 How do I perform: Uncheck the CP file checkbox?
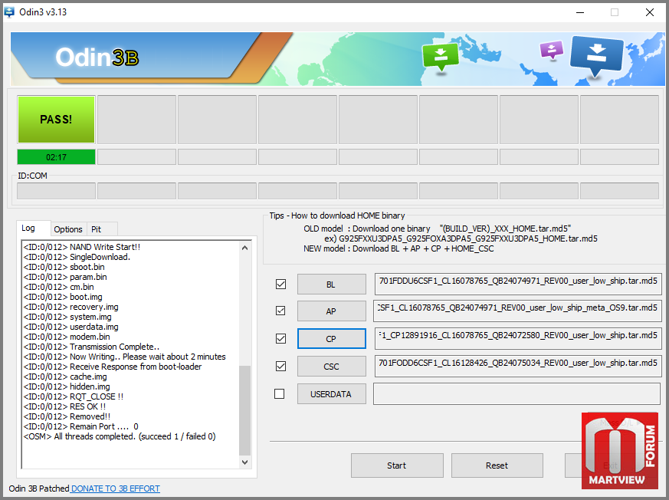(280, 339)
